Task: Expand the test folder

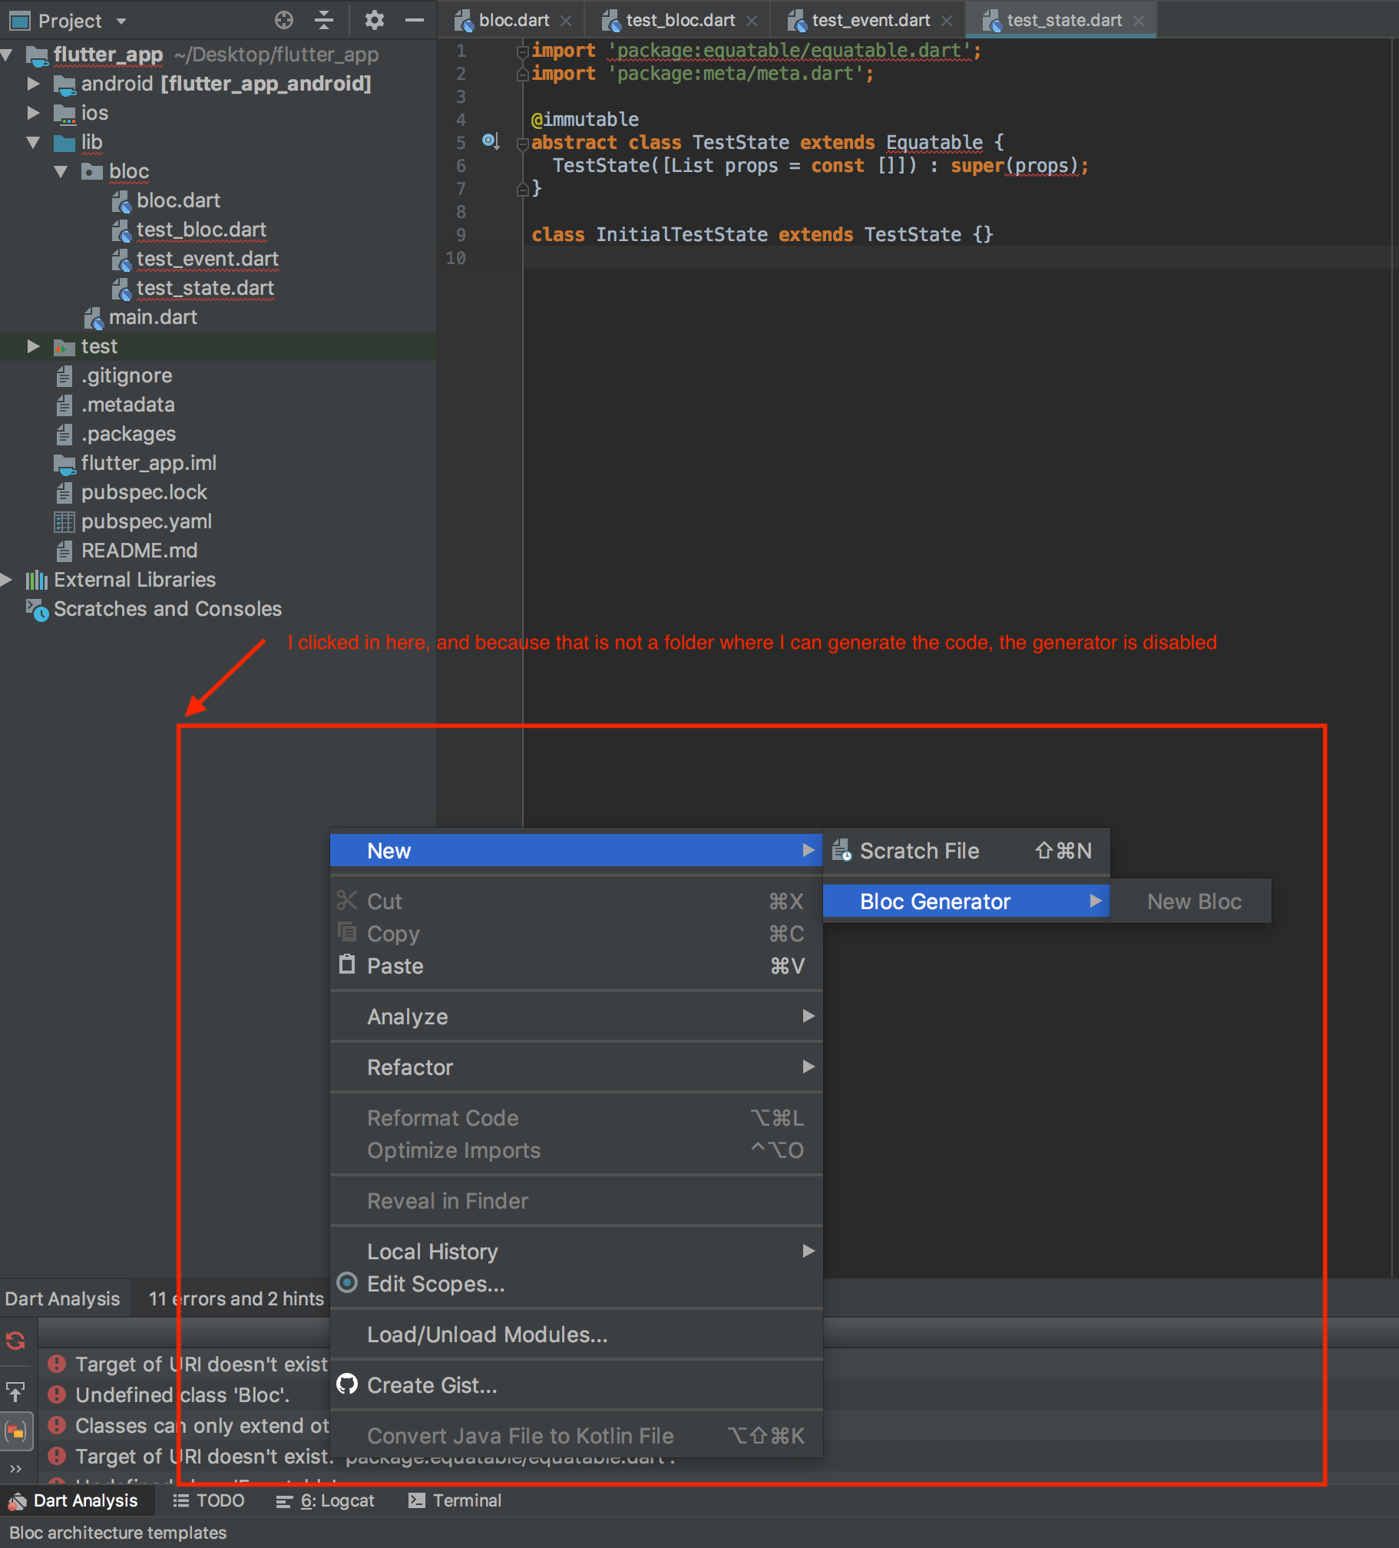Action: click(x=33, y=346)
